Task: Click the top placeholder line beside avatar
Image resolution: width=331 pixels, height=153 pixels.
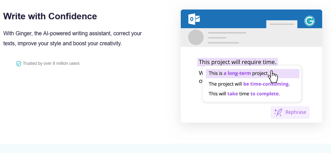Action: (x=227, y=33)
